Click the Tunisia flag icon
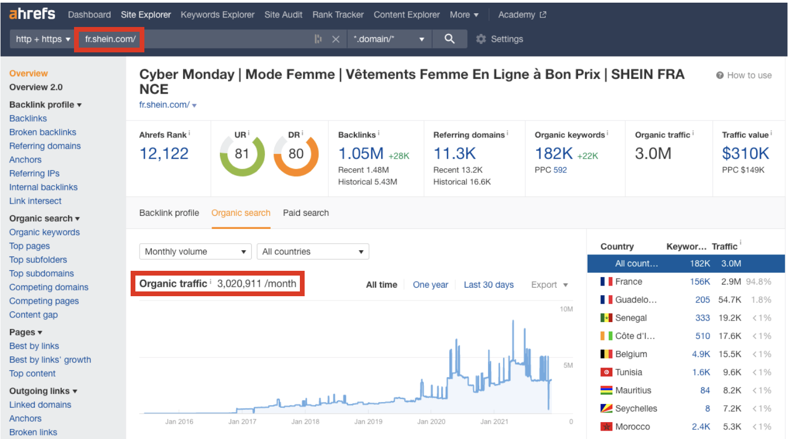This screenshot has height=439, width=788. pos(606,372)
